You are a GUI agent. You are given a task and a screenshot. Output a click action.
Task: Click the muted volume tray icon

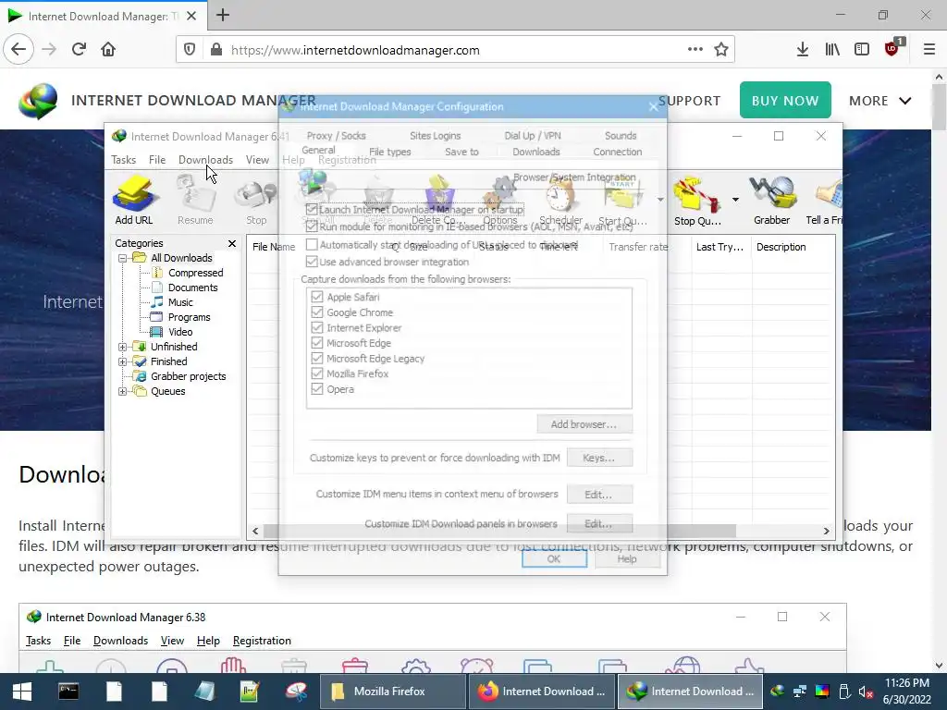tap(866, 692)
